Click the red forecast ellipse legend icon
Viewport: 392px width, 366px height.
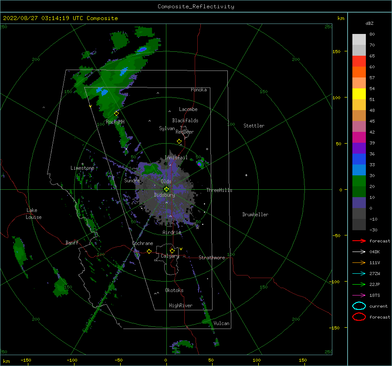[x=359, y=317]
